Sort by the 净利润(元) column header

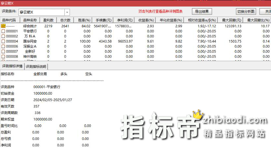pyautogui.click(x=124, y=20)
